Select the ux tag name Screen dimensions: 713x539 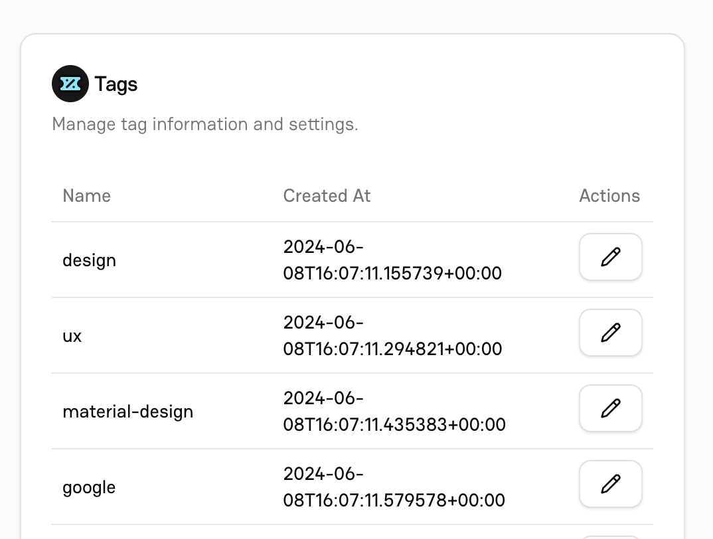click(72, 336)
